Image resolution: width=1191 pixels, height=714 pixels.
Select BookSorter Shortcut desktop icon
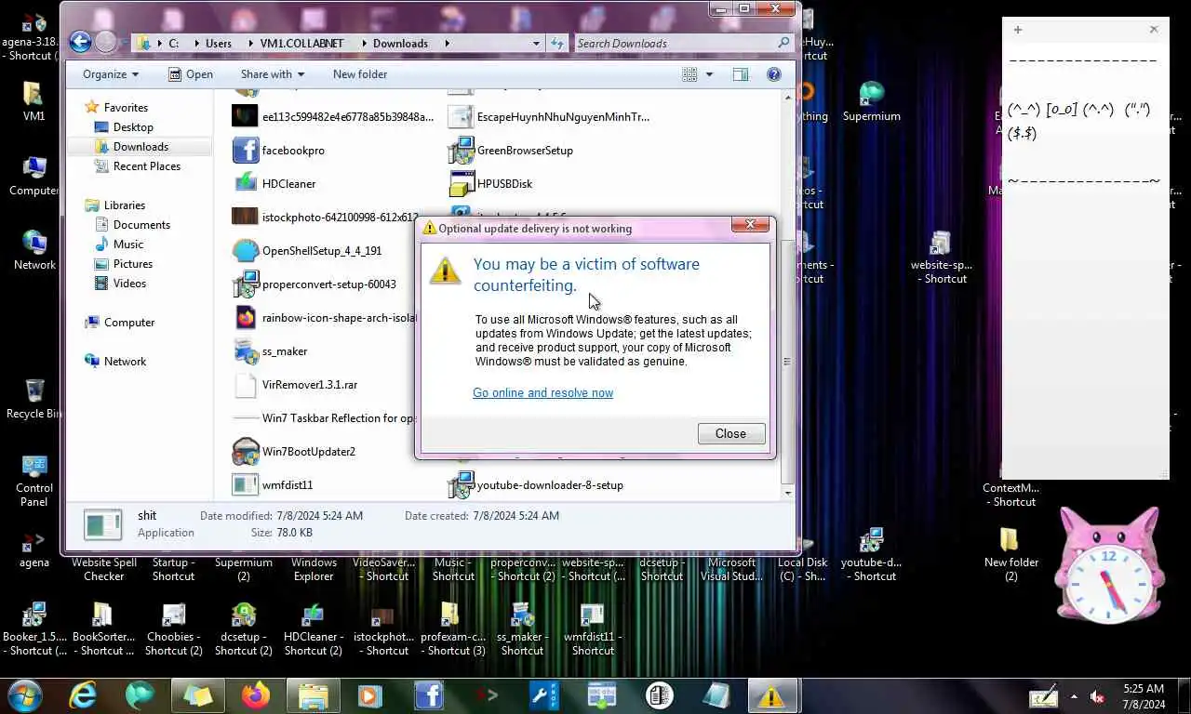(x=103, y=629)
